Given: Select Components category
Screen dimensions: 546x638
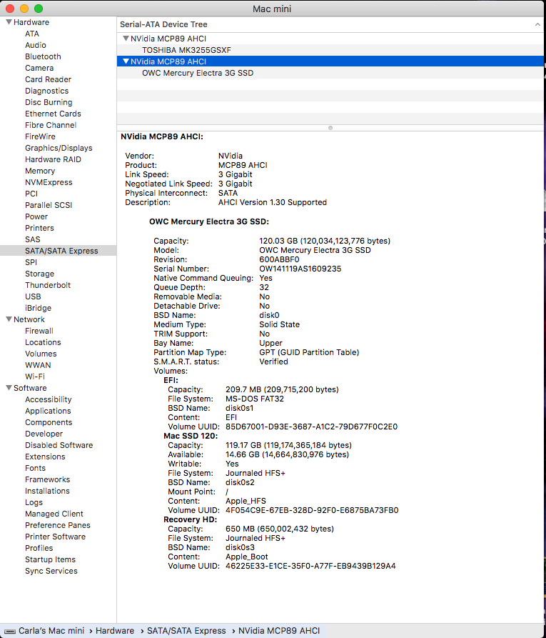Looking at the screenshot, I should point(49,422).
